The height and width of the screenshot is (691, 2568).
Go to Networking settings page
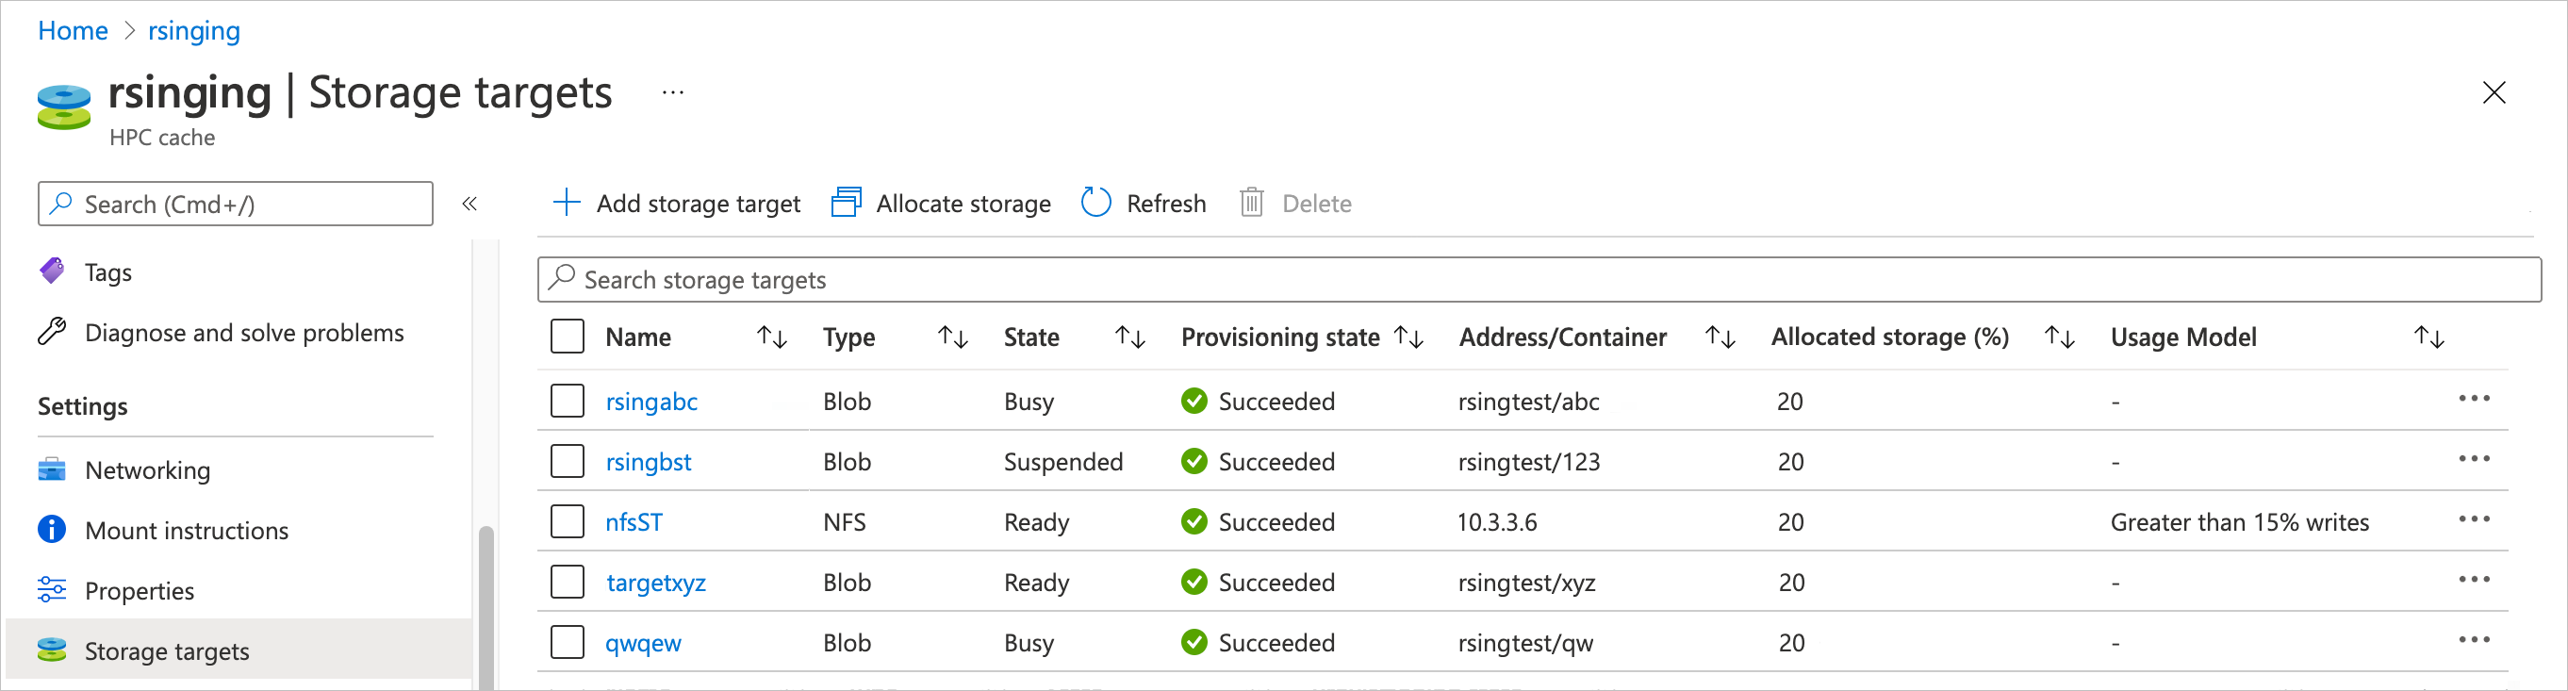[x=148, y=470]
